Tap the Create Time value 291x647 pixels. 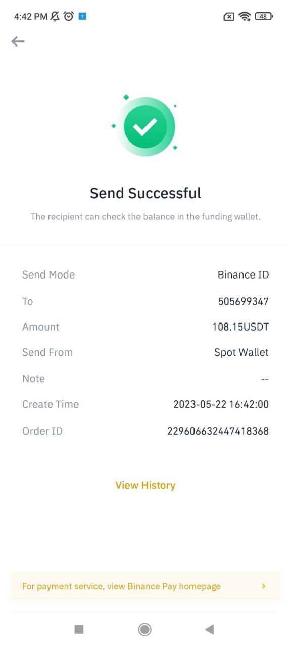click(x=221, y=404)
